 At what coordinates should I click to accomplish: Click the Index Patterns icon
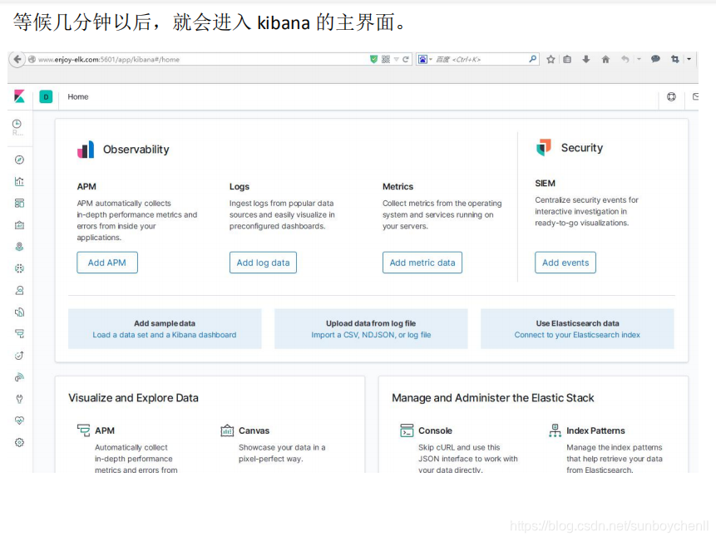click(555, 430)
